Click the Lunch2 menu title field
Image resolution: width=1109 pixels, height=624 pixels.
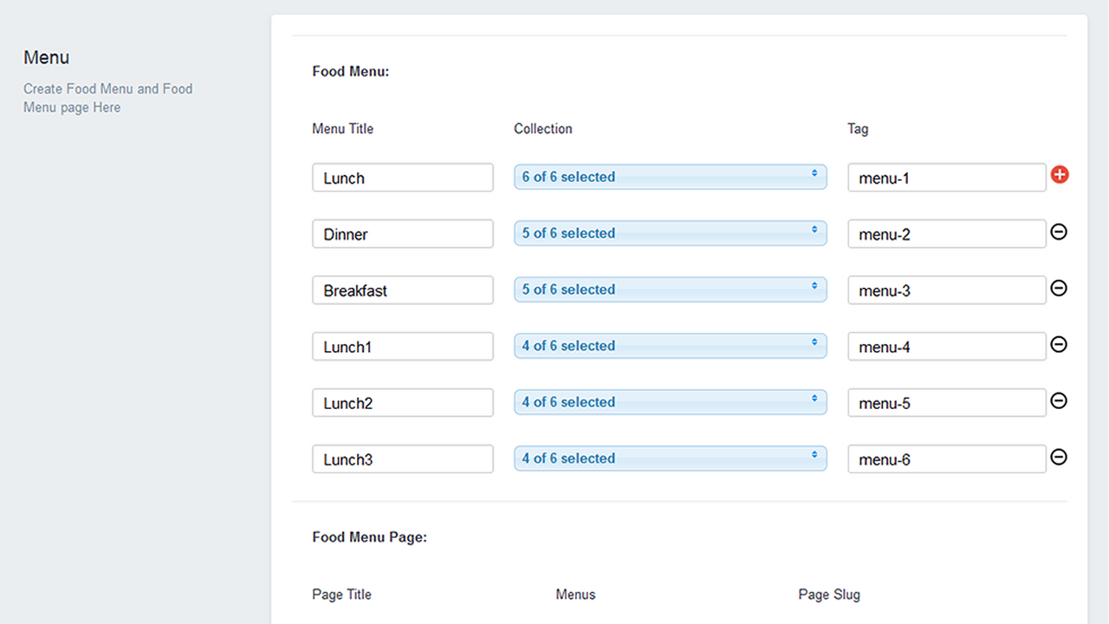[402, 402]
